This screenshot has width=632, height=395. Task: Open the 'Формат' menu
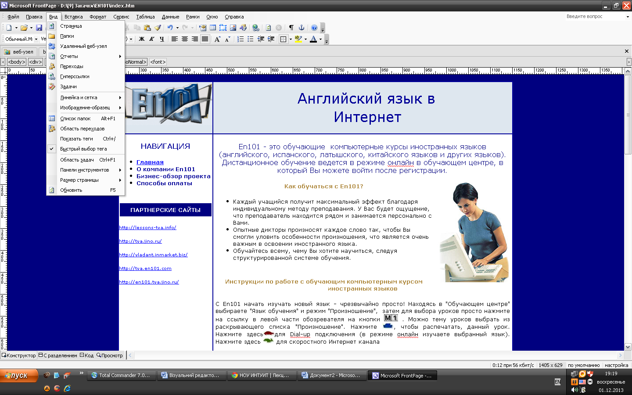point(98,17)
